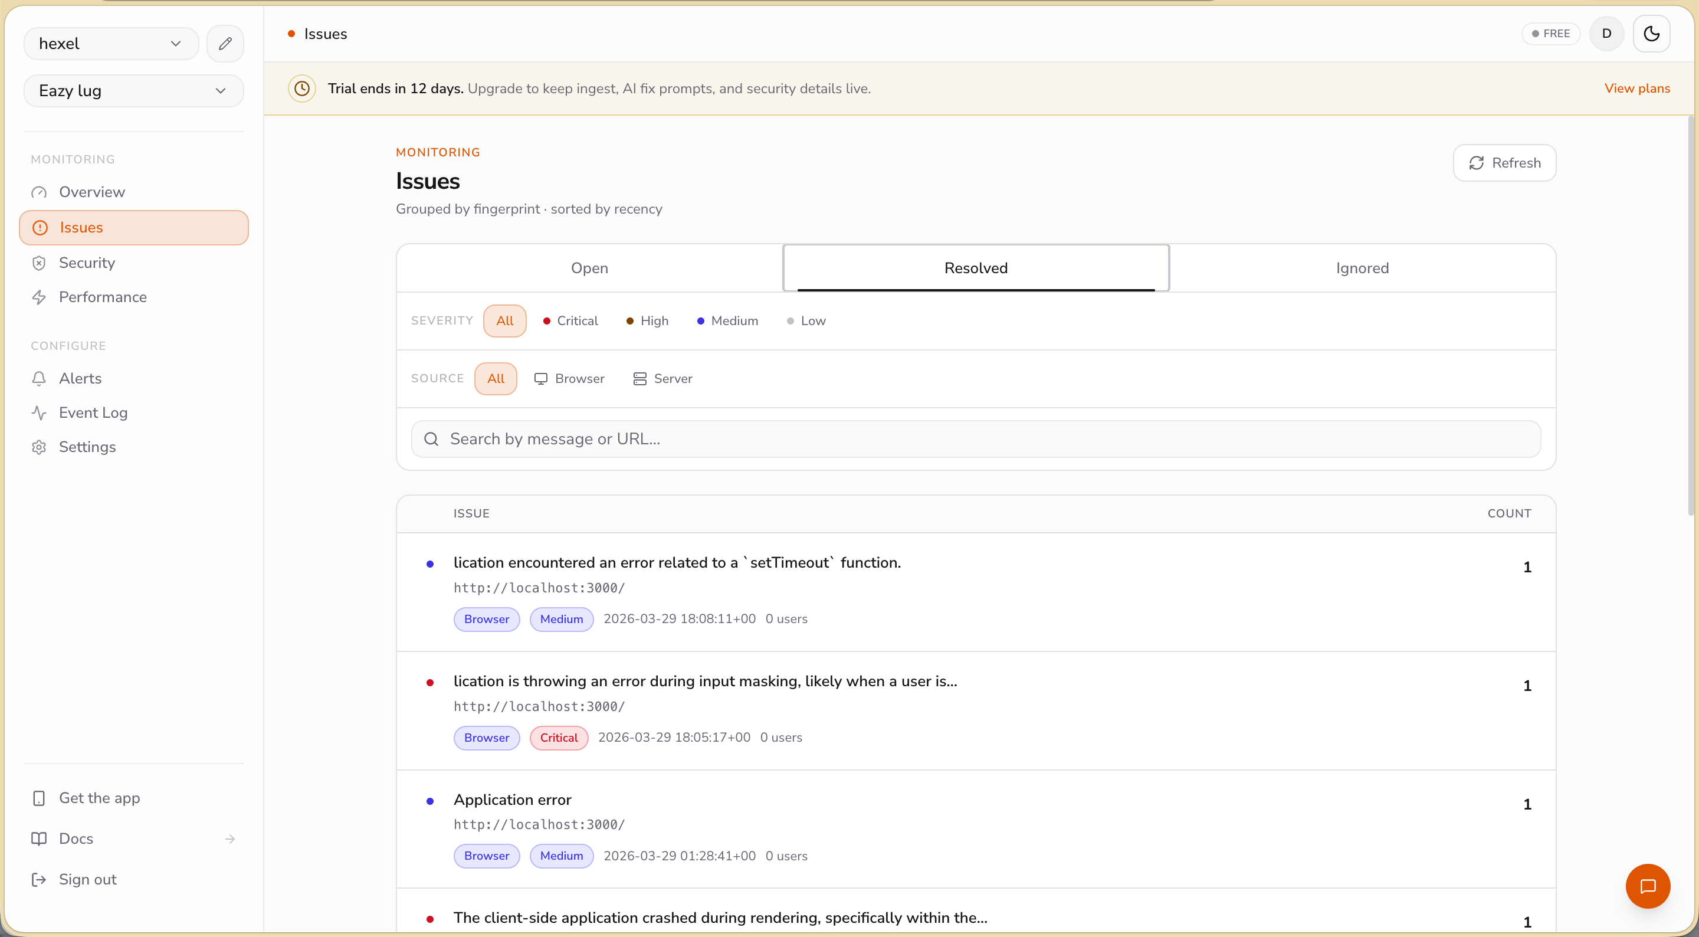Image resolution: width=1699 pixels, height=937 pixels.
Task: Open View plans for upgrade
Action: pyautogui.click(x=1637, y=88)
